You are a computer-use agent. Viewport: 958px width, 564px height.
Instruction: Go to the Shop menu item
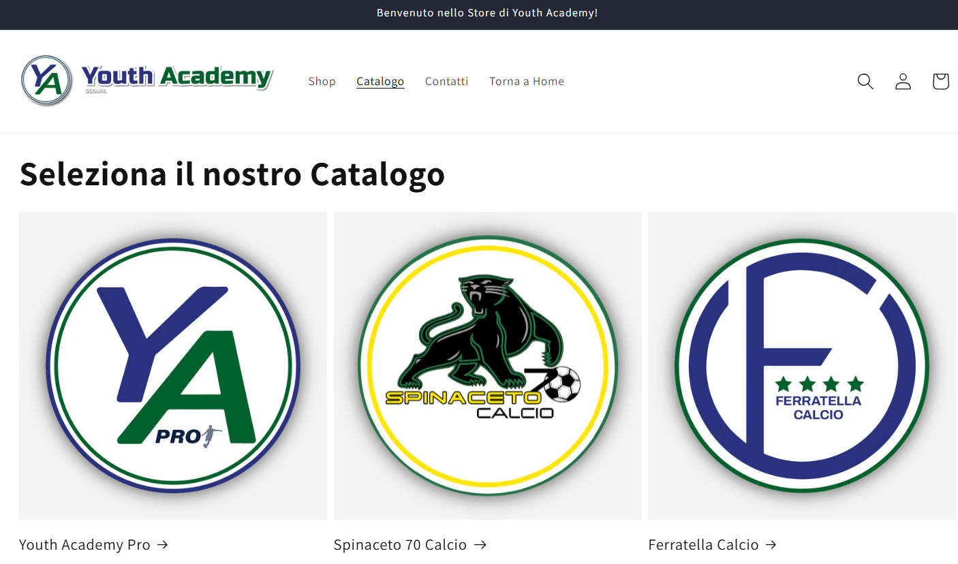click(x=322, y=81)
